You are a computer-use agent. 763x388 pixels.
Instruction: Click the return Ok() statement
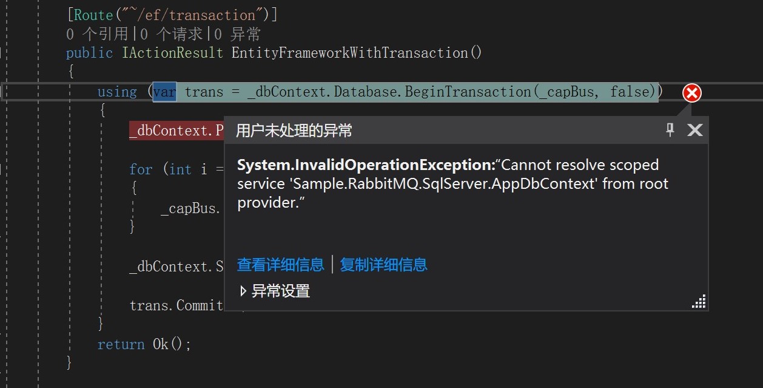[143, 344]
